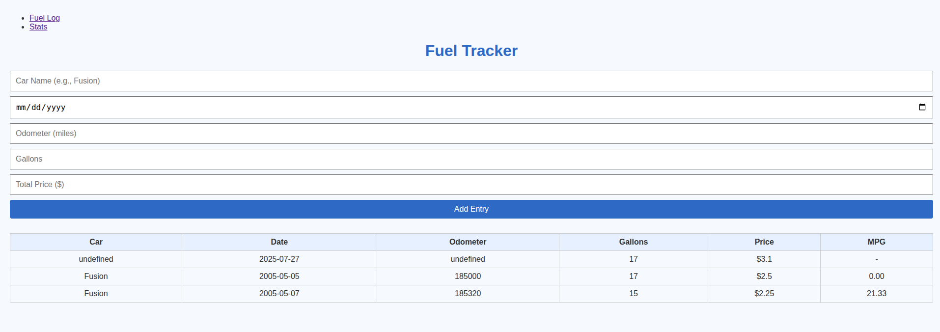
Task: Click the Price column header
Action: click(764, 242)
